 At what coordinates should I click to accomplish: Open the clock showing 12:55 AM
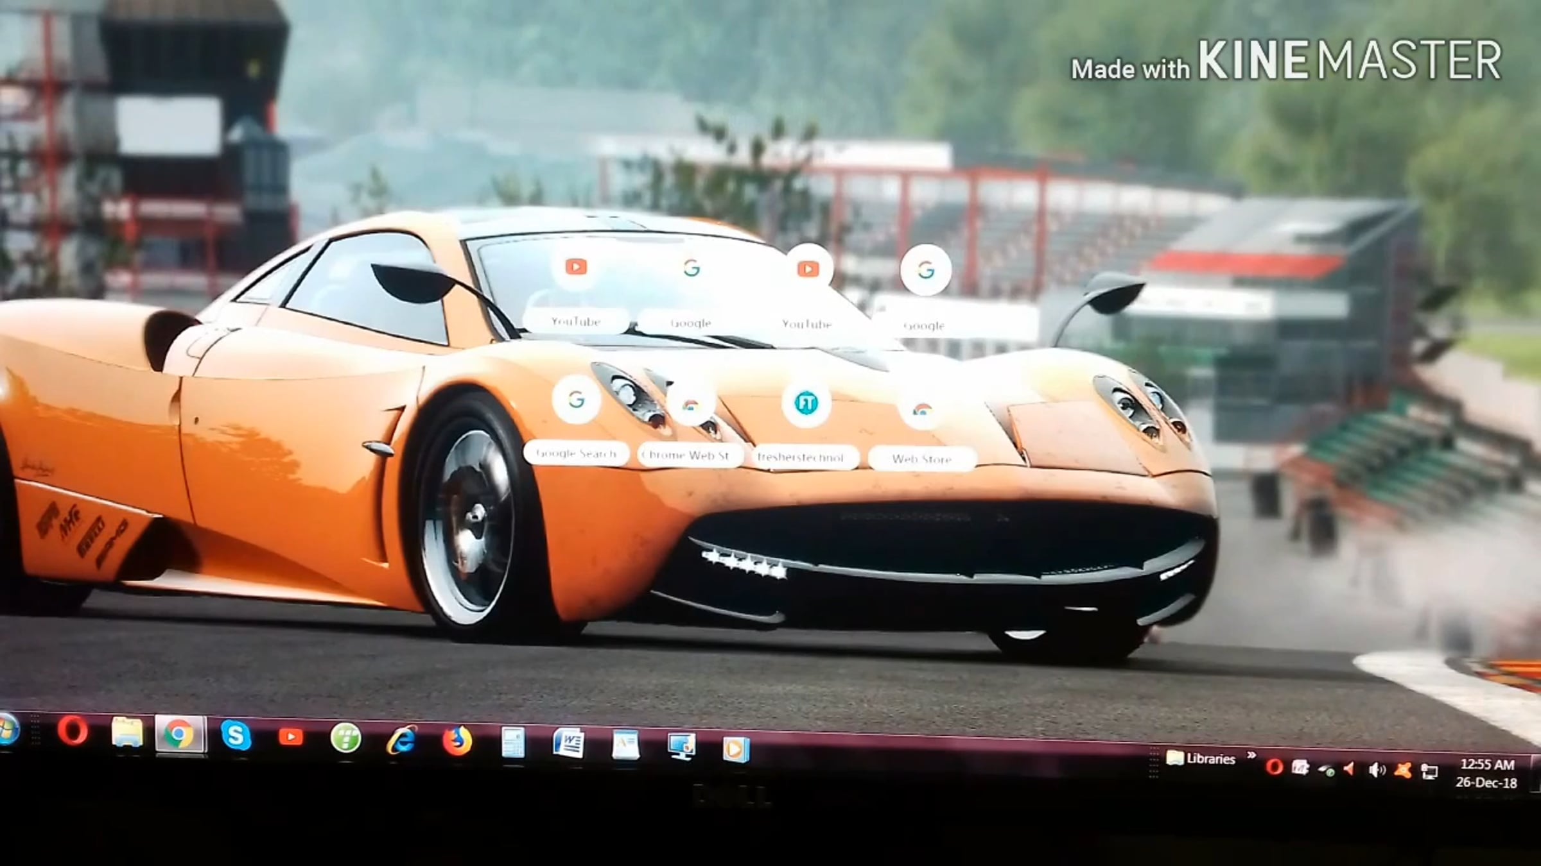[1486, 774]
